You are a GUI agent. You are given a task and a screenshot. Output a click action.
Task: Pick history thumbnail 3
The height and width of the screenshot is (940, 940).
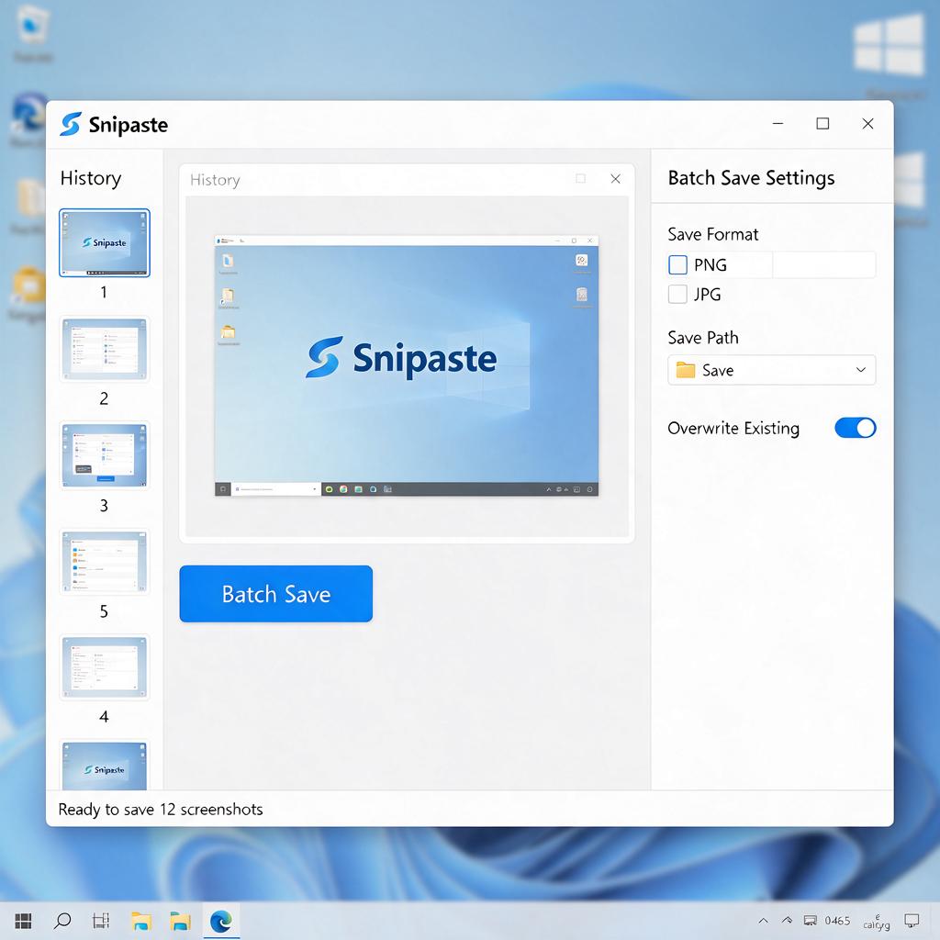pos(105,455)
